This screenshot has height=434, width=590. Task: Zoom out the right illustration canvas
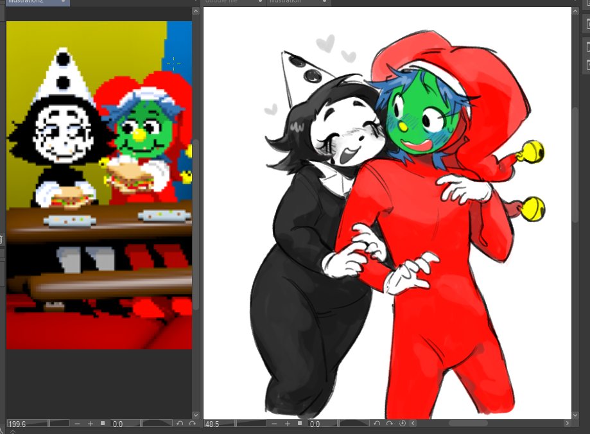(275, 424)
